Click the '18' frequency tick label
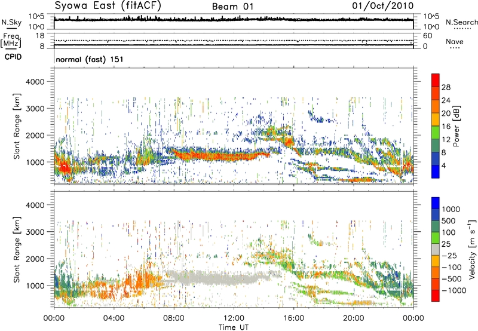 [x=40, y=36]
